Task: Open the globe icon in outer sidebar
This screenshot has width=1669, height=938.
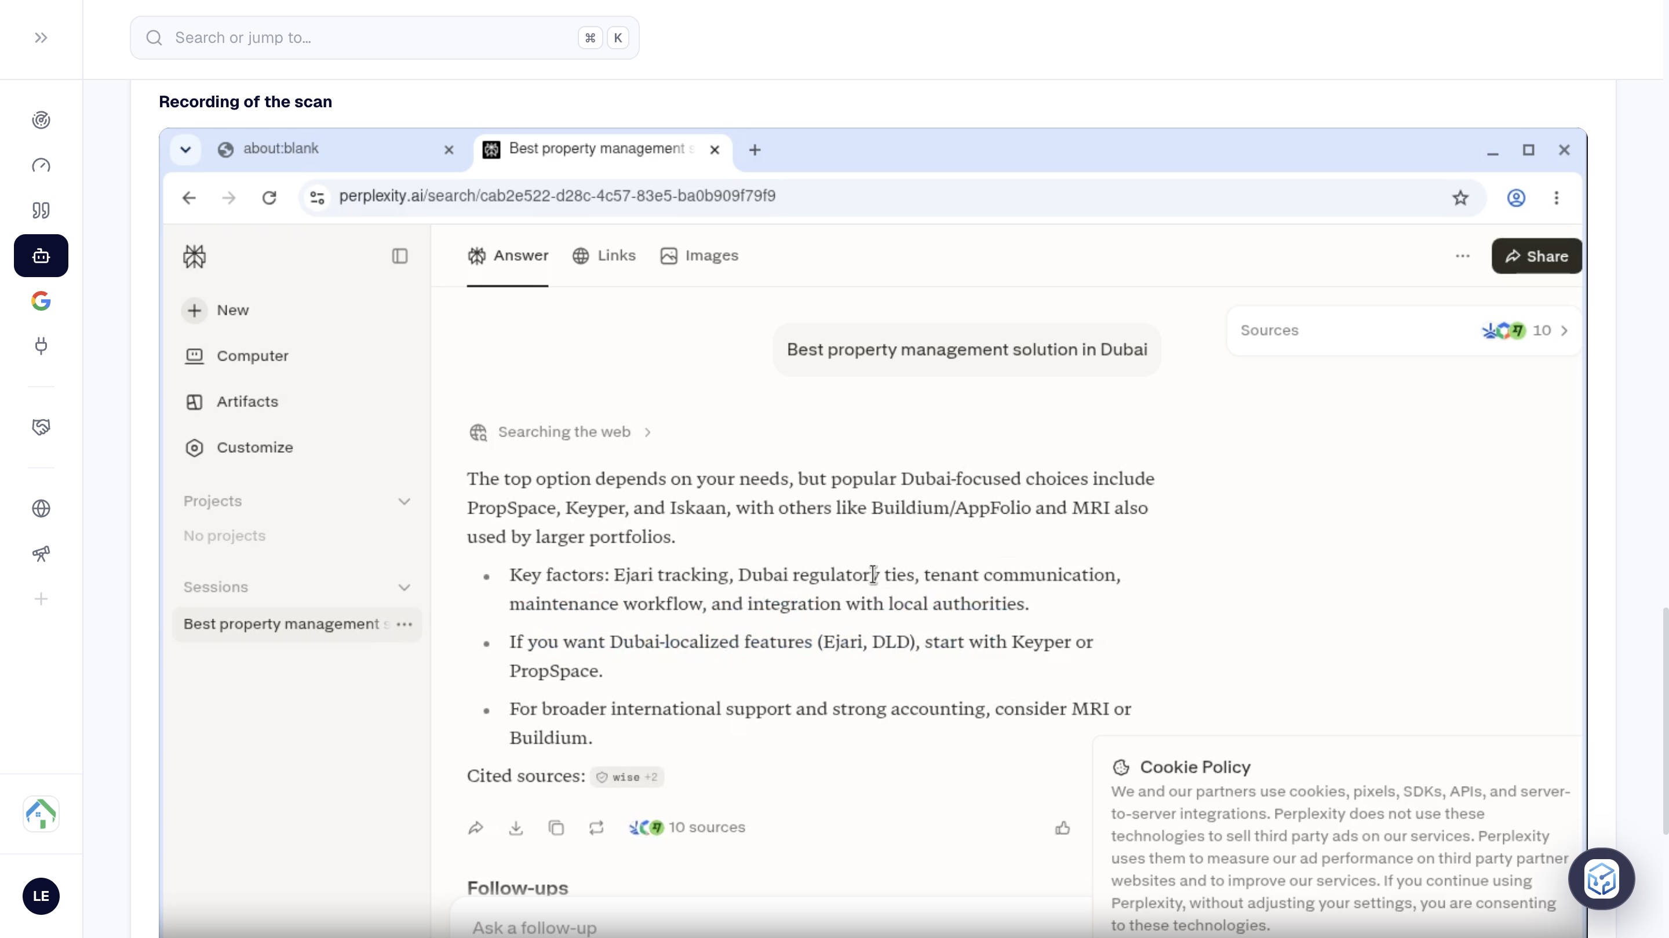Action: click(x=41, y=508)
